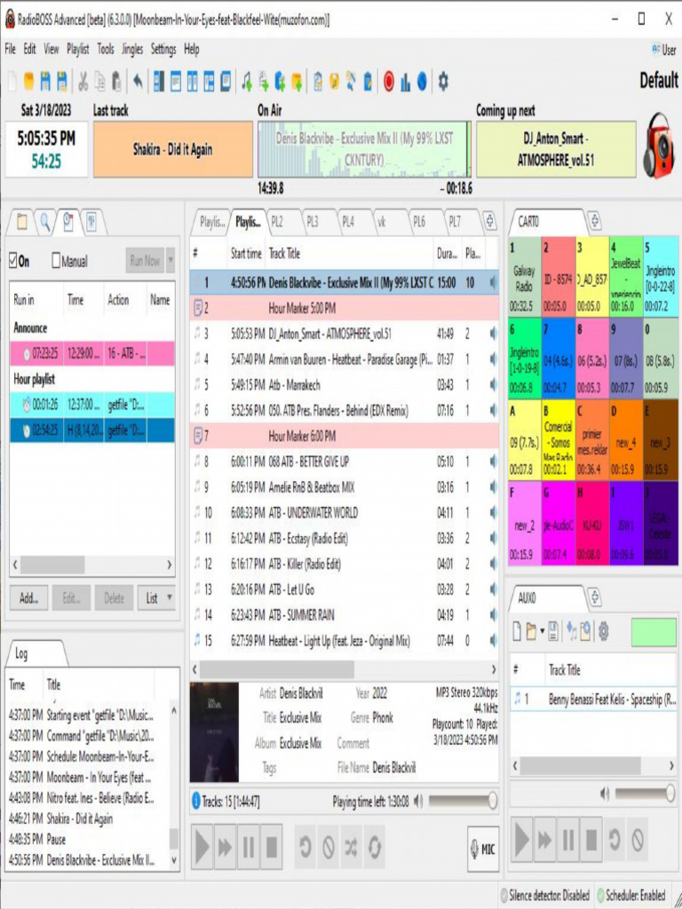
Task: Open settings gear icon in top toolbar
Action: point(442,82)
